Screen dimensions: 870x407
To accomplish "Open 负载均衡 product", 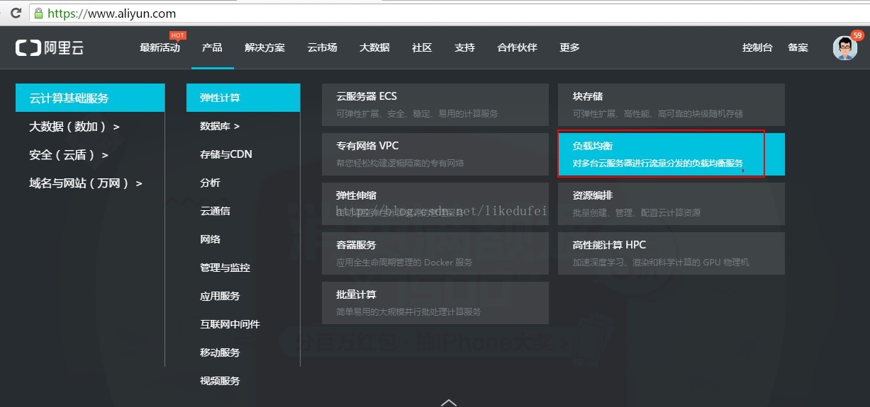I will [671, 154].
